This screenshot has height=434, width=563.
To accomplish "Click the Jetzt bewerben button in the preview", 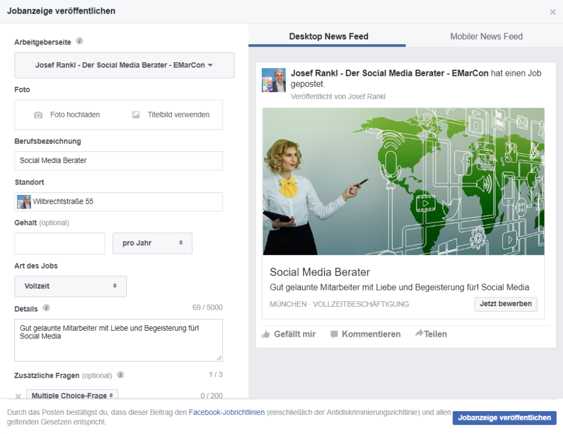I will tap(506, 304).
